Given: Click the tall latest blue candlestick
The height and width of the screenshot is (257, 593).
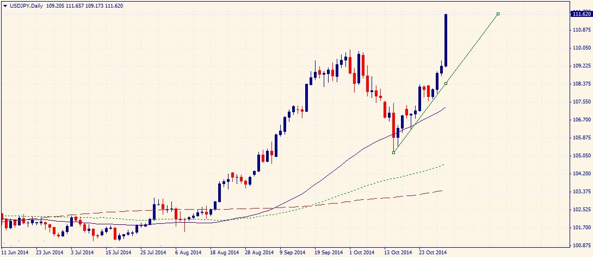Looking at the screenshot, I should (446, 41).
